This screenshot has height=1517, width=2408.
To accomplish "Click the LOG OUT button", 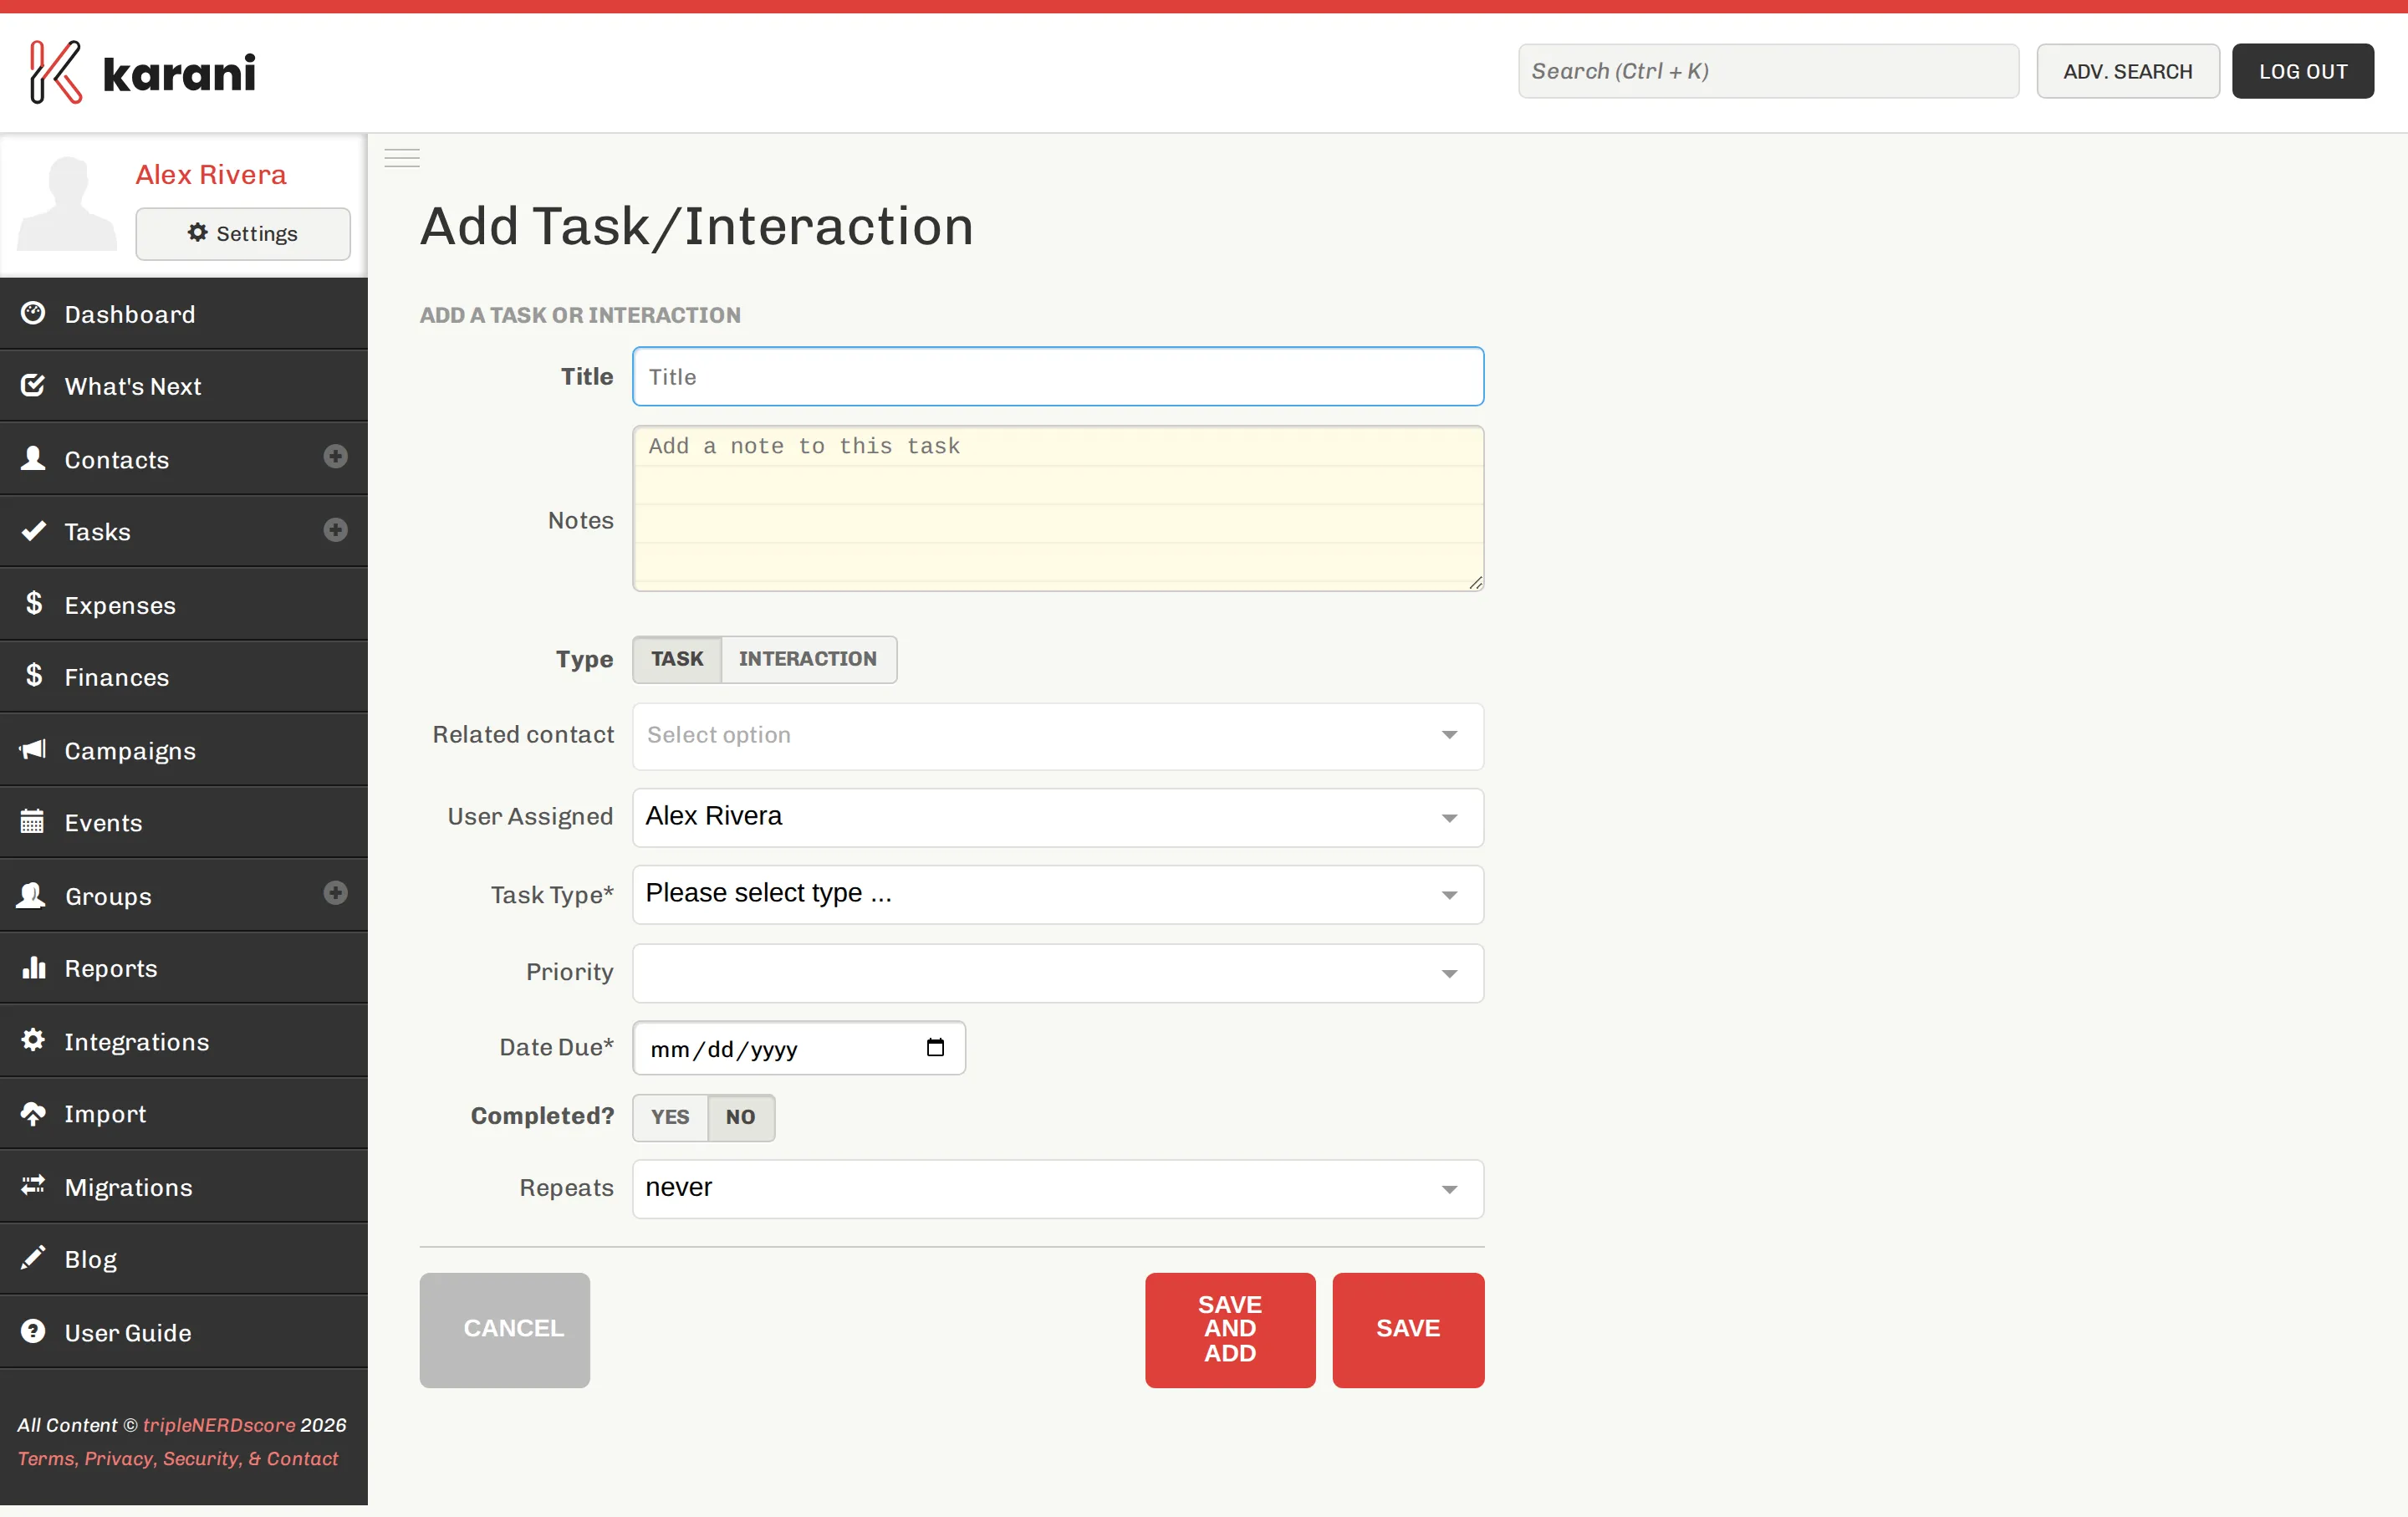I will point(2302,71).
